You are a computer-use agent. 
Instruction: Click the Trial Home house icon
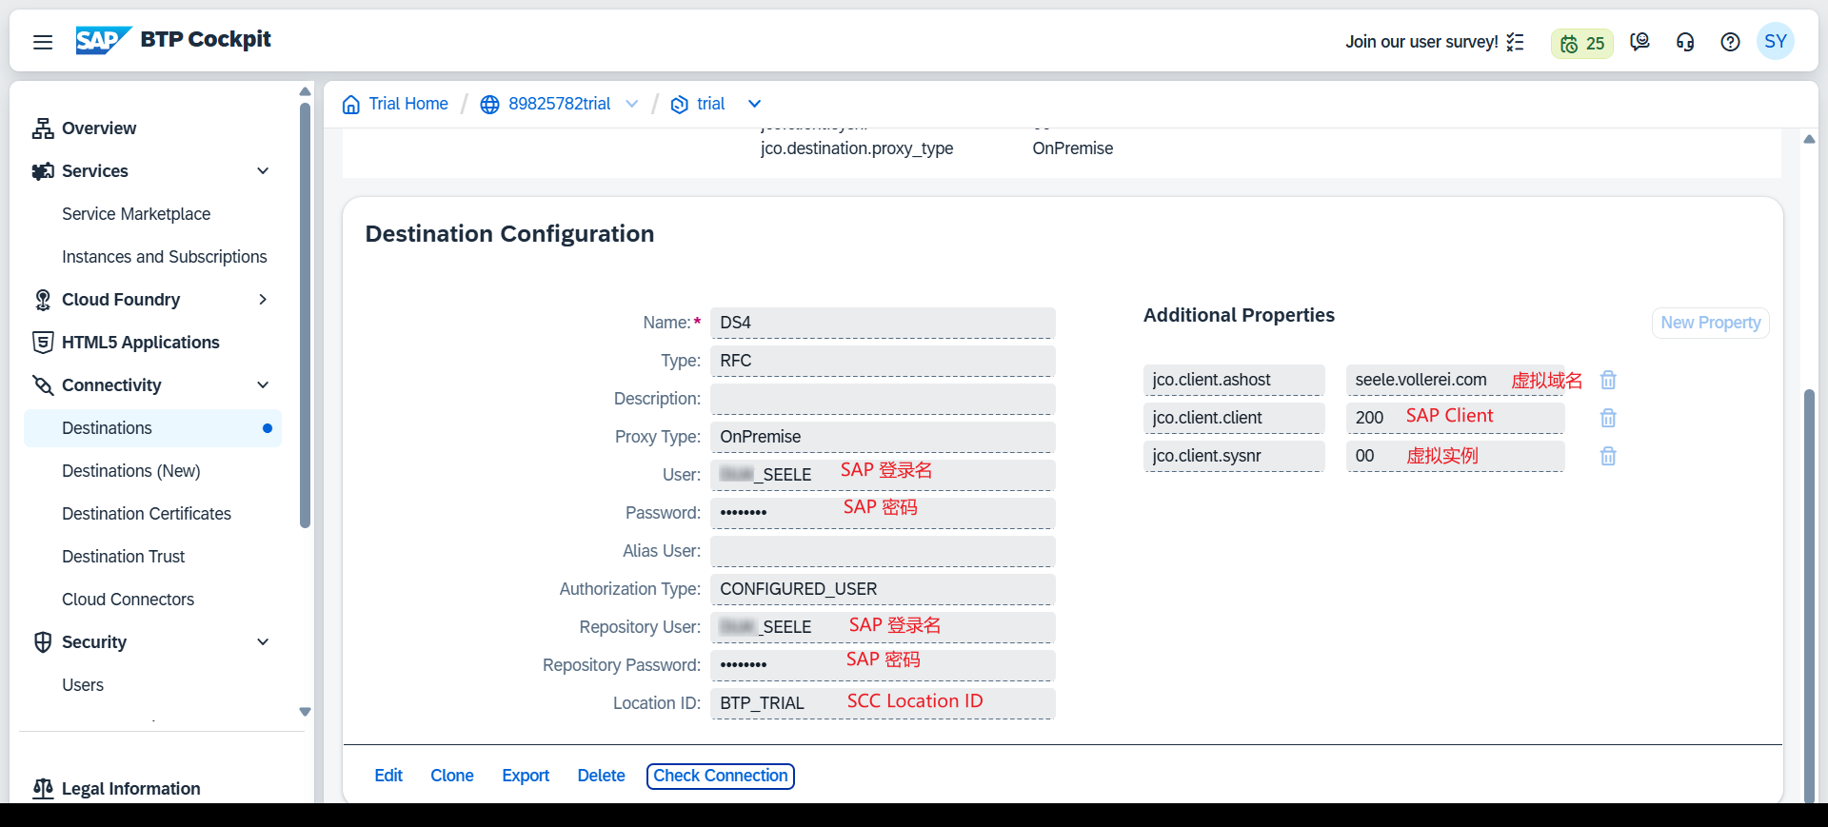[x=351, y=104]
